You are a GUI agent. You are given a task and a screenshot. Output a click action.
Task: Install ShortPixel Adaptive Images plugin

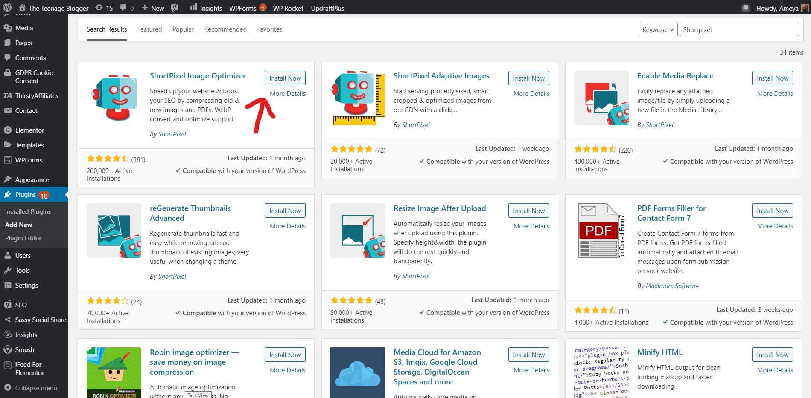point(529,78)
